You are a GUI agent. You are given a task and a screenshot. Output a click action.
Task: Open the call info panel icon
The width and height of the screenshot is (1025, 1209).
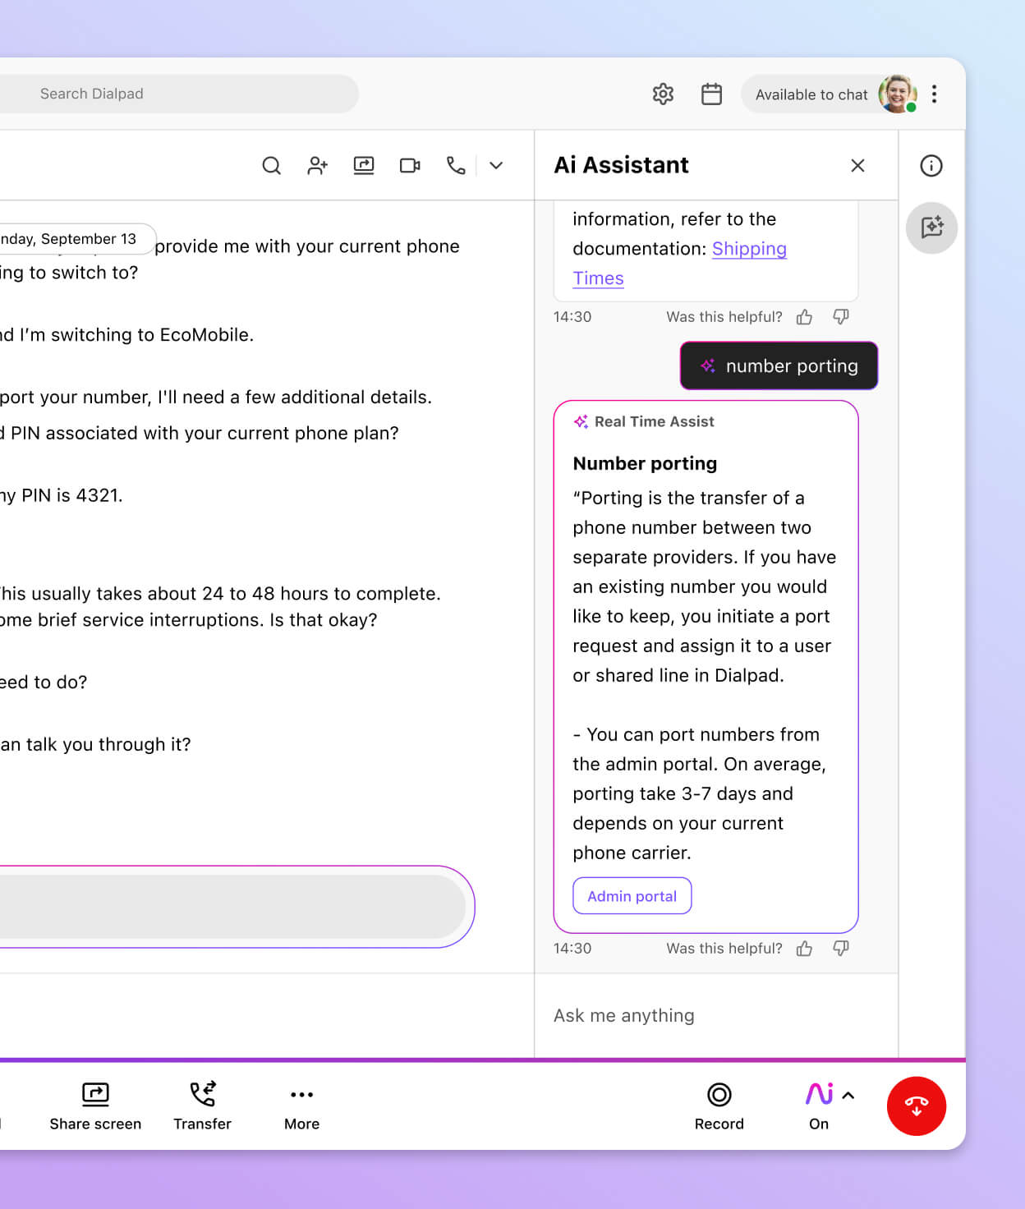click(x=931, y=165)
